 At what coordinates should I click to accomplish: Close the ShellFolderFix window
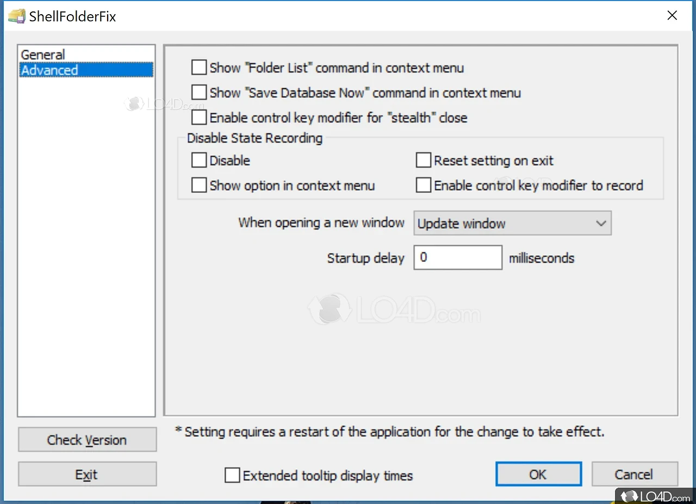(672, 16)
